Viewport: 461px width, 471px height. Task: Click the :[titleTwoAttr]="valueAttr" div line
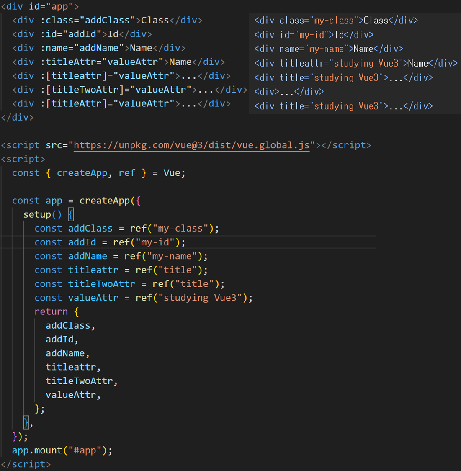pos(130,90)
